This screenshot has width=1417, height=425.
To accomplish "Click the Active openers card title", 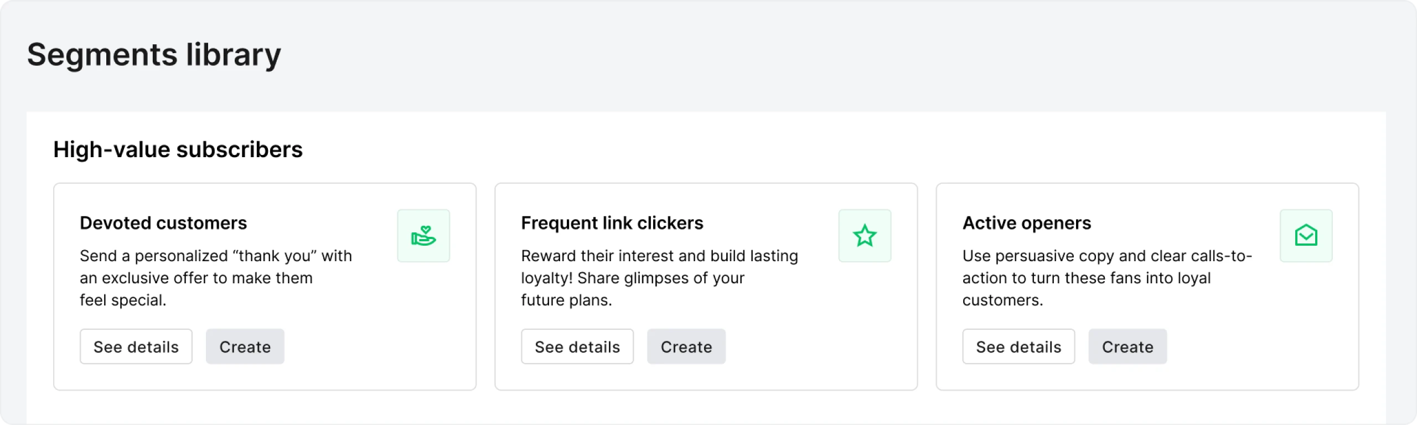I will tap(1027, 223).
